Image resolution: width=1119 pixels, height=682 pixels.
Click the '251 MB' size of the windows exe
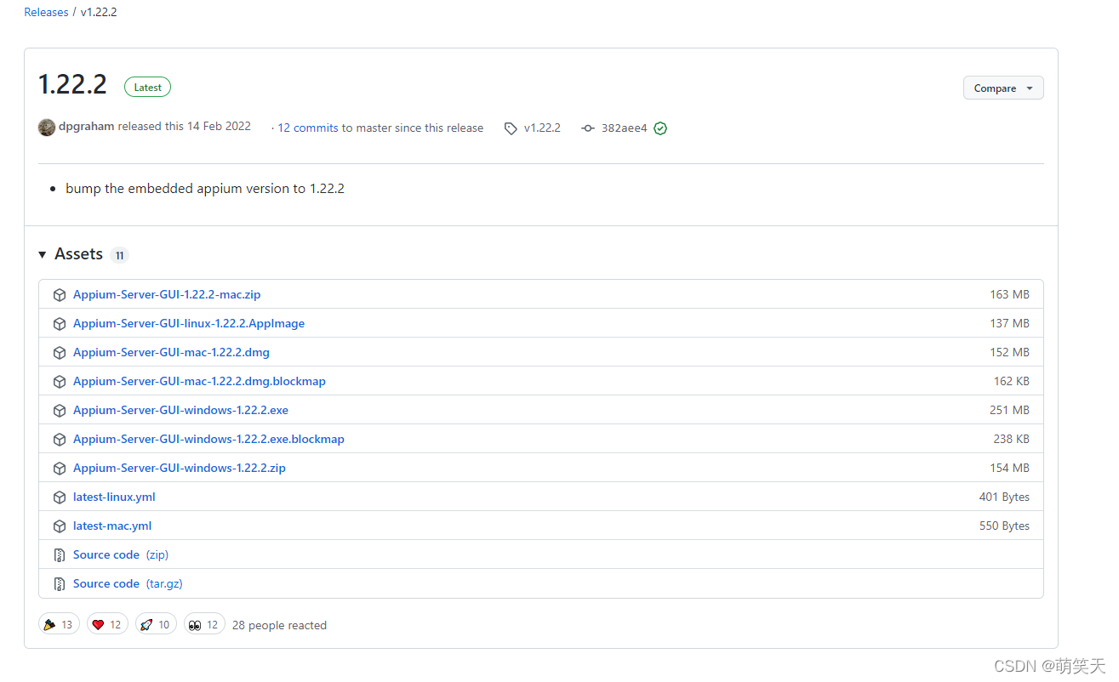coord(1009,410)
